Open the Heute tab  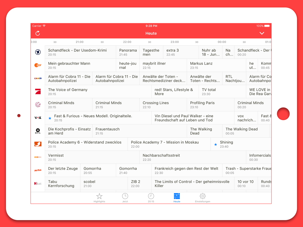[177, 198]
